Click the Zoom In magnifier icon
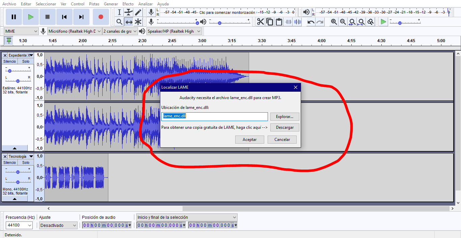This screenshot has width=461, height=238. click(334, 22)
